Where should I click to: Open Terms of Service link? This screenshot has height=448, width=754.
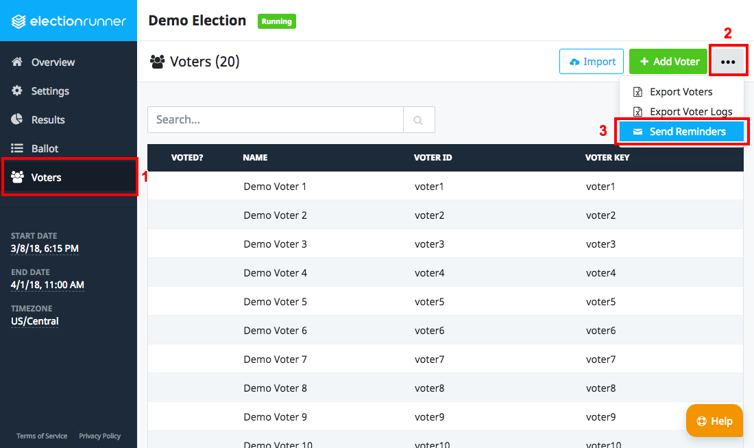[x=42, y=436]
